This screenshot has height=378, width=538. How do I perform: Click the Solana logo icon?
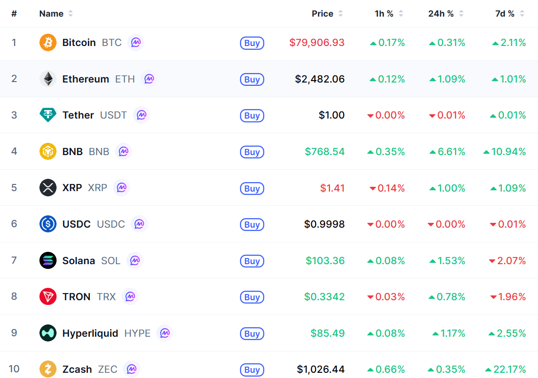pos(48,260)
